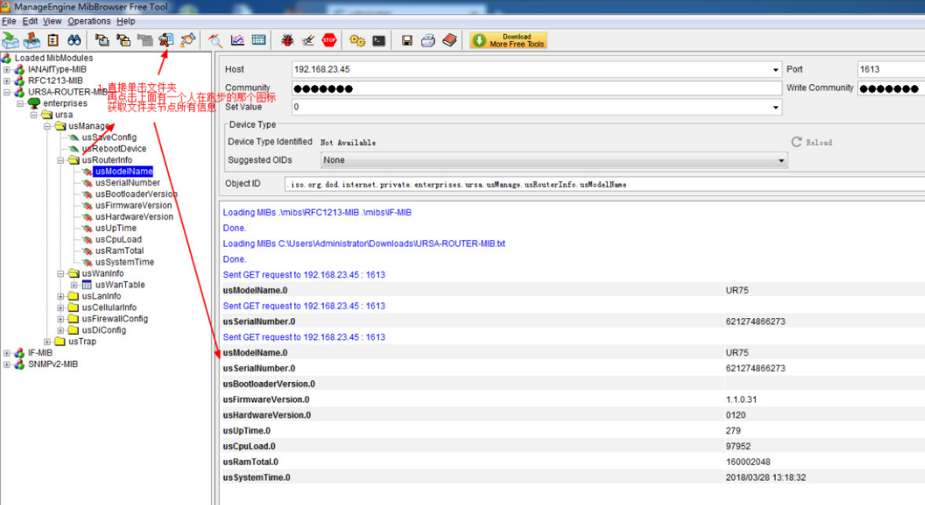Select the usHardwareVersion tree node
The width and height of the screenshot is (925, 505).
point(134,217)
